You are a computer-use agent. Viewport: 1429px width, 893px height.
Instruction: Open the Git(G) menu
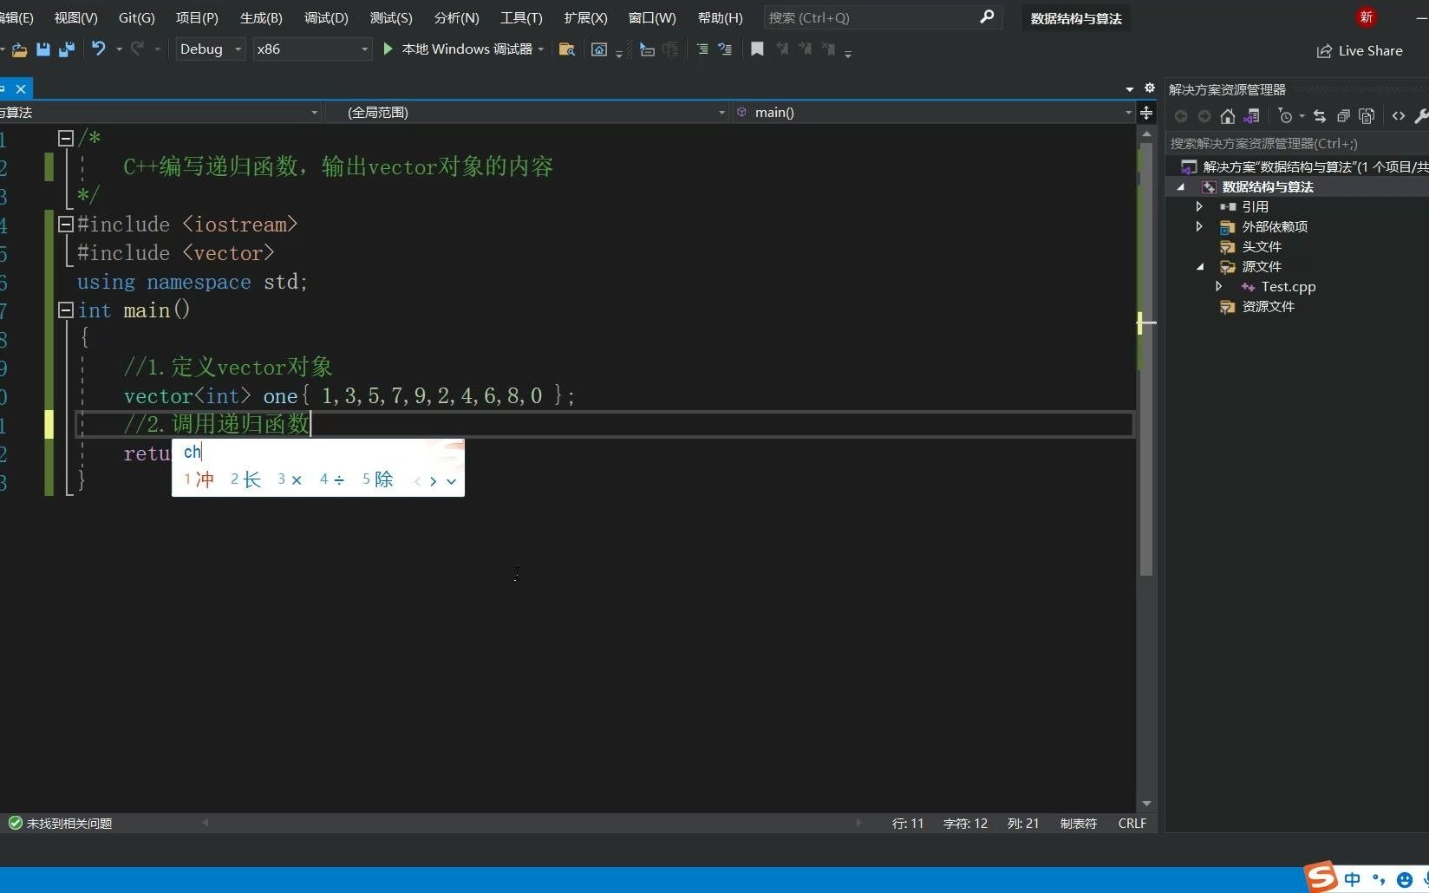click(x=135, y=17)
